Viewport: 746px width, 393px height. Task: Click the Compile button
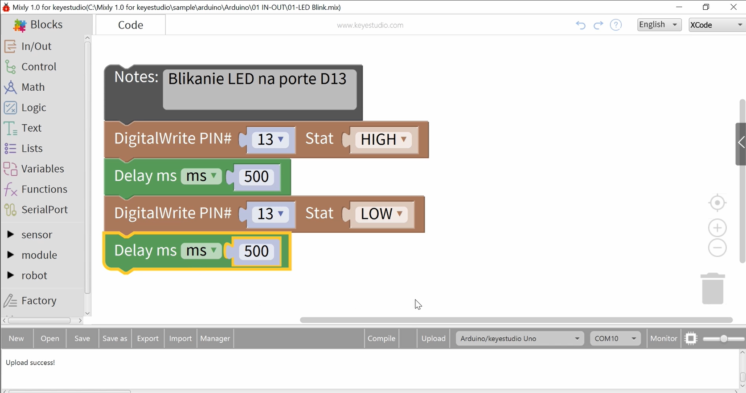(x=381, y=339)
